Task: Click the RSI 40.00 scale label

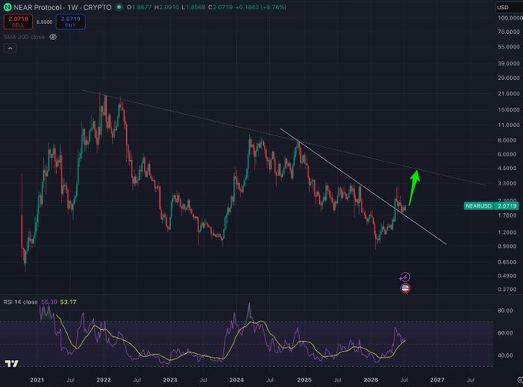Action: tap(505, 355)
